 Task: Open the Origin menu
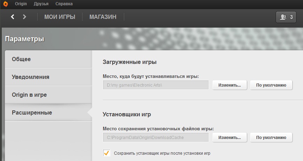pyautogui.click(x=21, y=4)
